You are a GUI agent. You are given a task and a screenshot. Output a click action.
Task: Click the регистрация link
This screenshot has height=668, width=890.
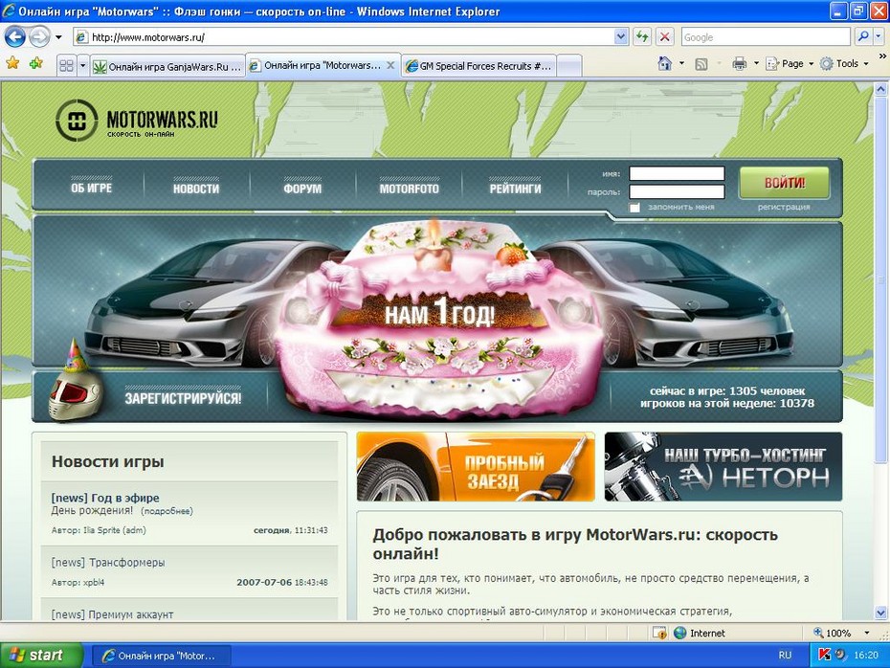pyautogui.click(x=784, y=207)
